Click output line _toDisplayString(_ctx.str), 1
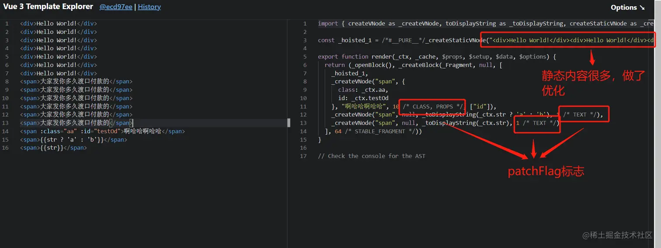This screenshot has height=248, width=661. 445,123
